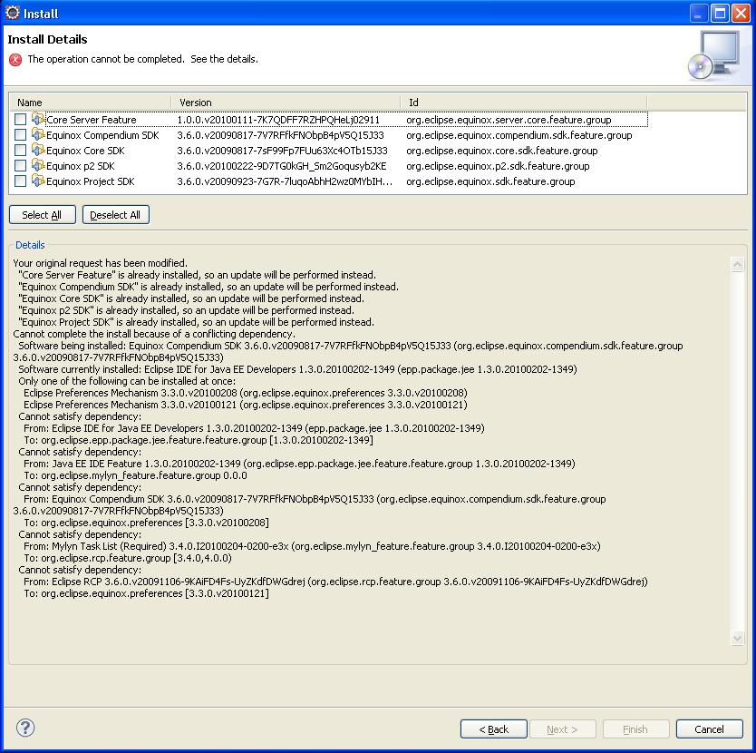Click the Details group label
Screen dimensions: 756x753
pos(30,245)
